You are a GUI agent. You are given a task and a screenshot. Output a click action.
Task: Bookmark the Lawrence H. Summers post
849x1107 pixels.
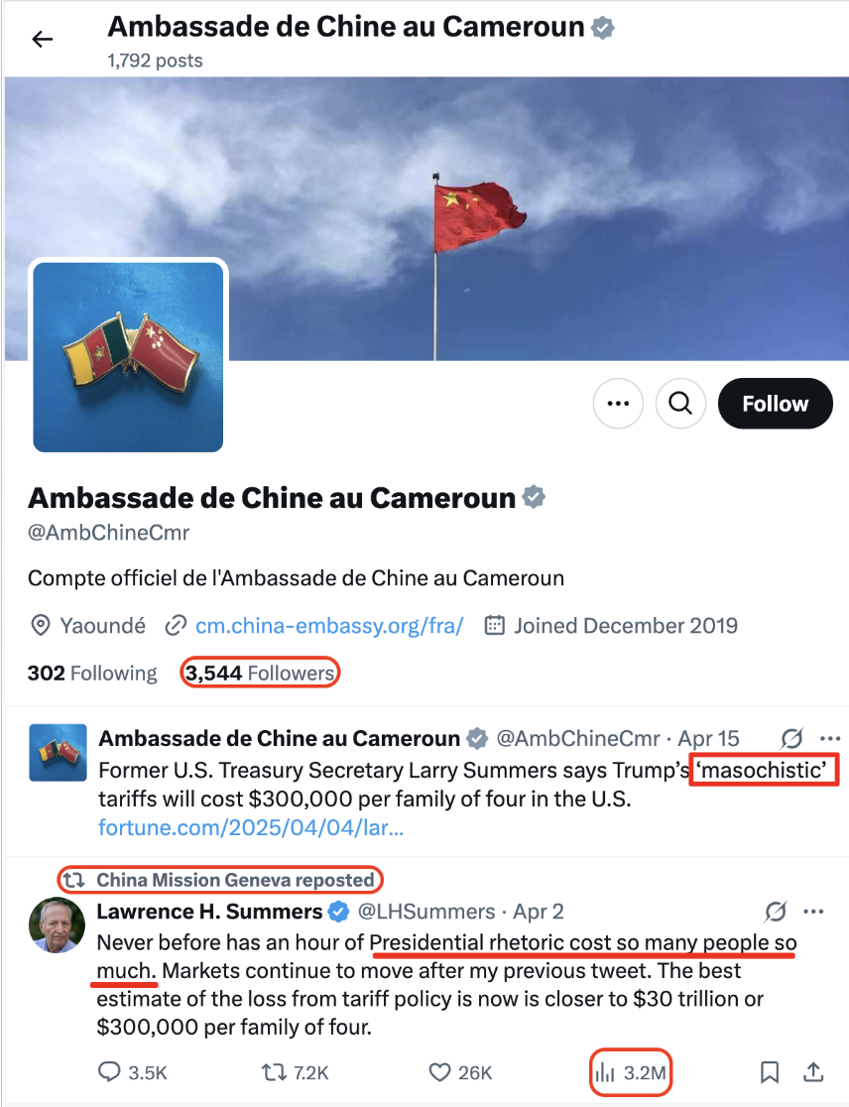[x=770, y=1072]
